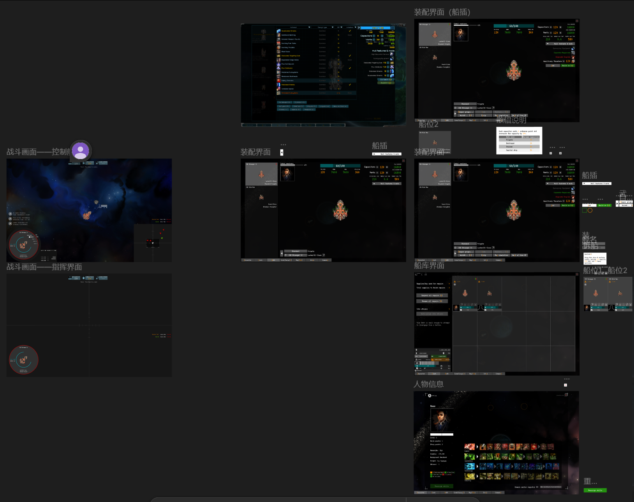The image size is (634, 502).
Task: Select the second ship tile in 船库界面
Action: click(490, 294)
